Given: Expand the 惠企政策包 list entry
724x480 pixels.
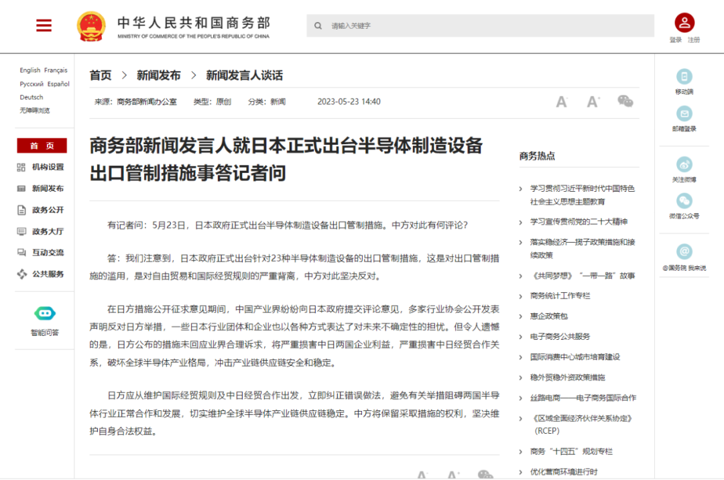Looking at the screenshot, I should click(549, 316).
